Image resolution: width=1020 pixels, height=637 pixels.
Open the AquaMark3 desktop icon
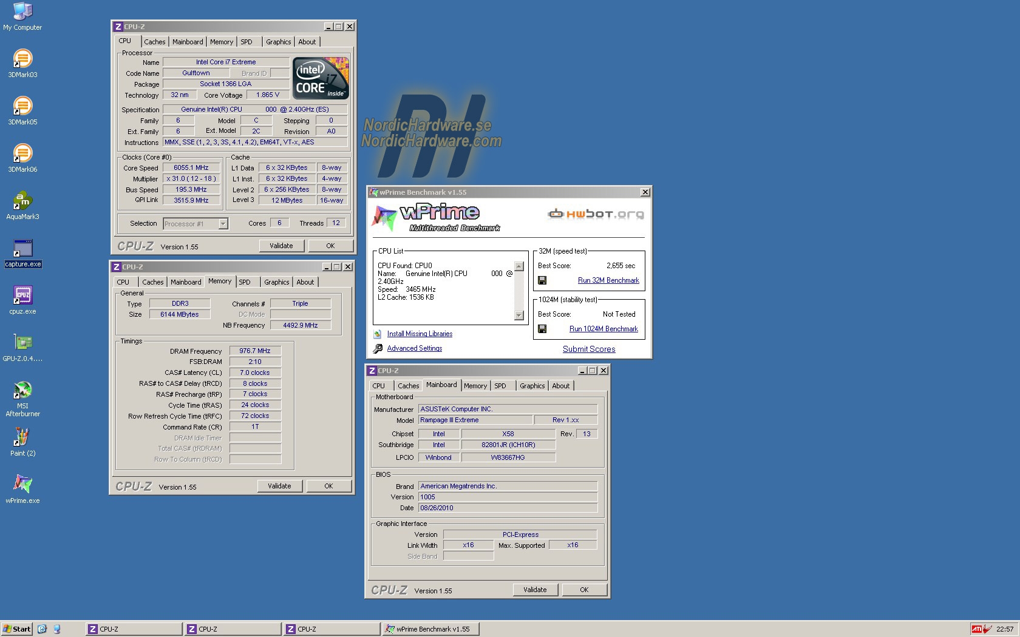[x=22, y=201]
